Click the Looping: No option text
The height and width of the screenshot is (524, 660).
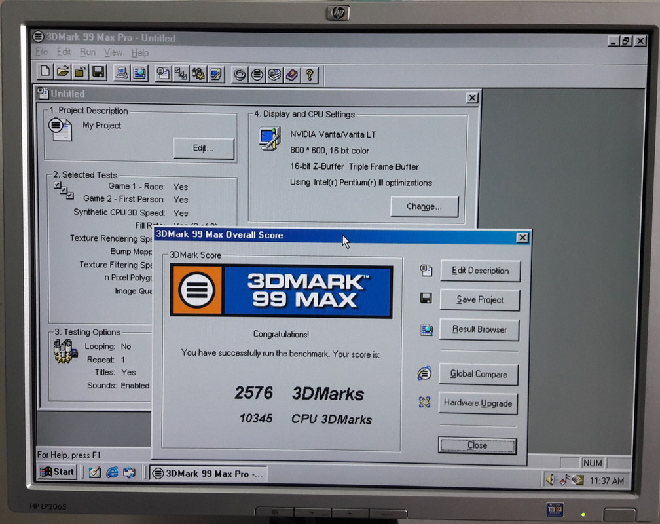(108, 346)
